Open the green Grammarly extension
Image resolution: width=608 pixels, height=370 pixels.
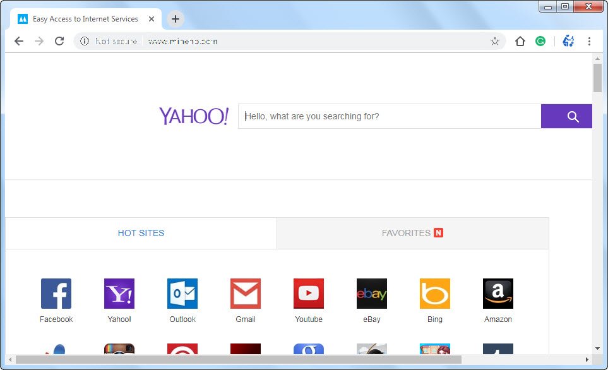tap(540, 41)
